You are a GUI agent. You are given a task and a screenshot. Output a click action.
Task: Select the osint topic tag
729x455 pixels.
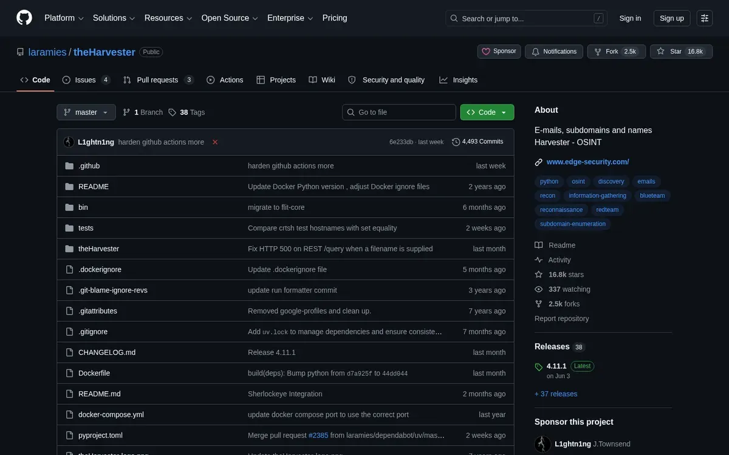click(578, 181)
